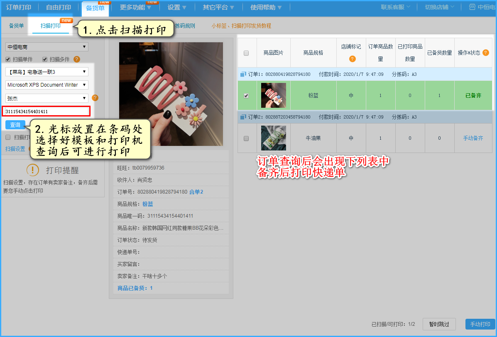Open the 小标签、扫描打印发货教程 link

[x=241, y=26]
